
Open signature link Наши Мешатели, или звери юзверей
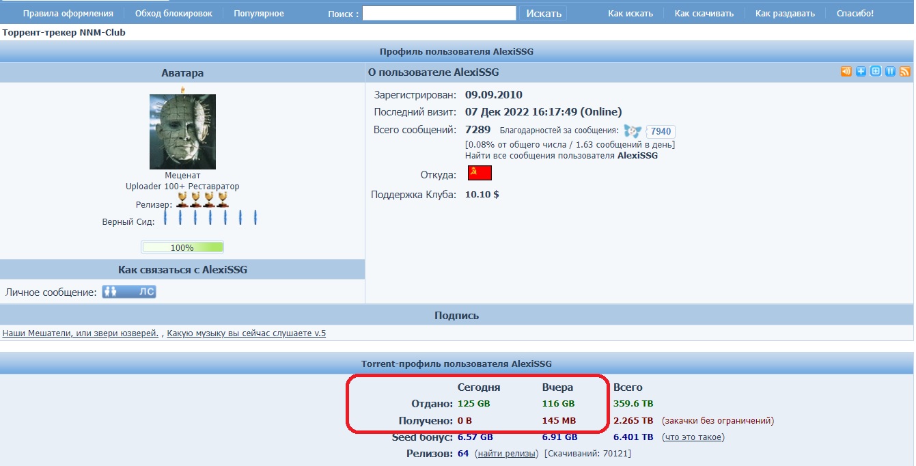[81, 333]
